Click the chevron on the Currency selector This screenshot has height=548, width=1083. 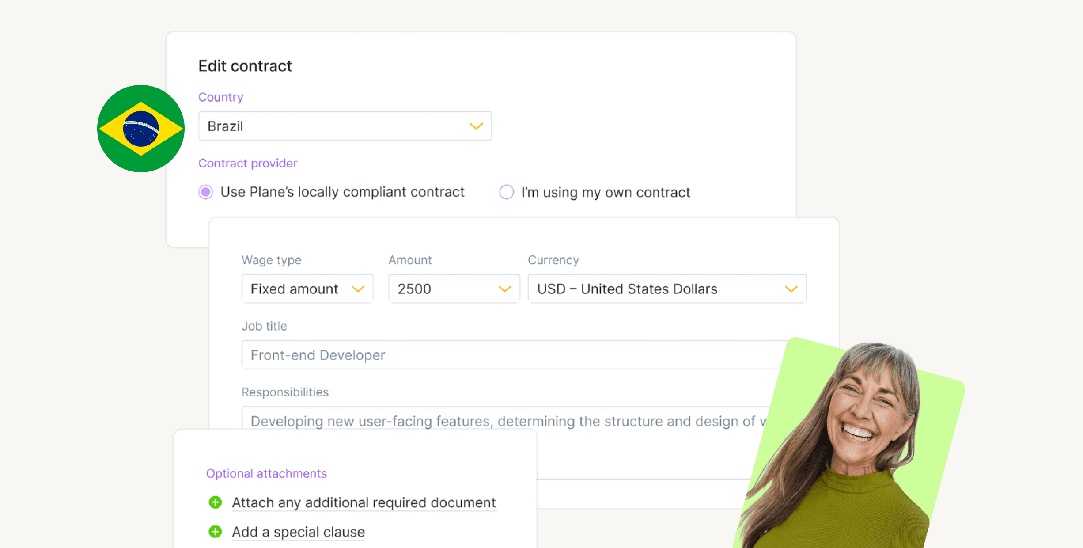point(791,289)
